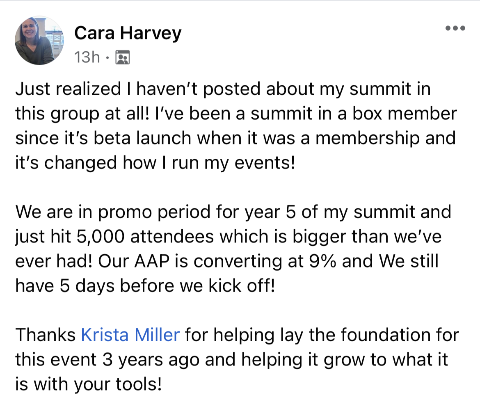Open the three-dot post options menu
480x411 pixels.
455,29
